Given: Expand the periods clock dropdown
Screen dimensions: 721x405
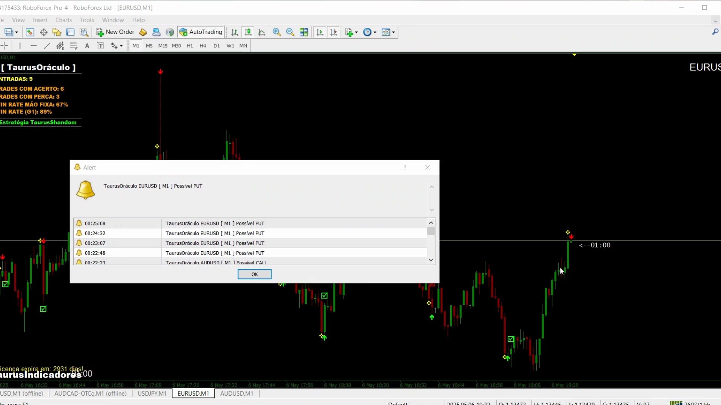Looking at the screenshot, I should pyautogui.click(x=375, y=33).
